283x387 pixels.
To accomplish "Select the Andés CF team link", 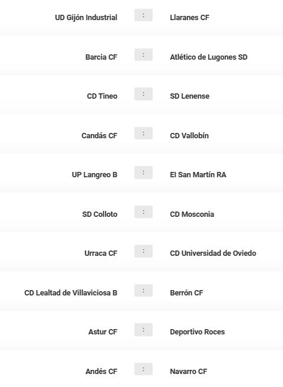I will point(101,371).
